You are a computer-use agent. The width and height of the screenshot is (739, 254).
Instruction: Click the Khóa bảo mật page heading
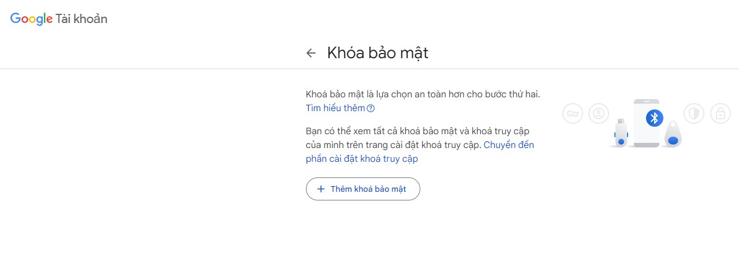(378, 53)
